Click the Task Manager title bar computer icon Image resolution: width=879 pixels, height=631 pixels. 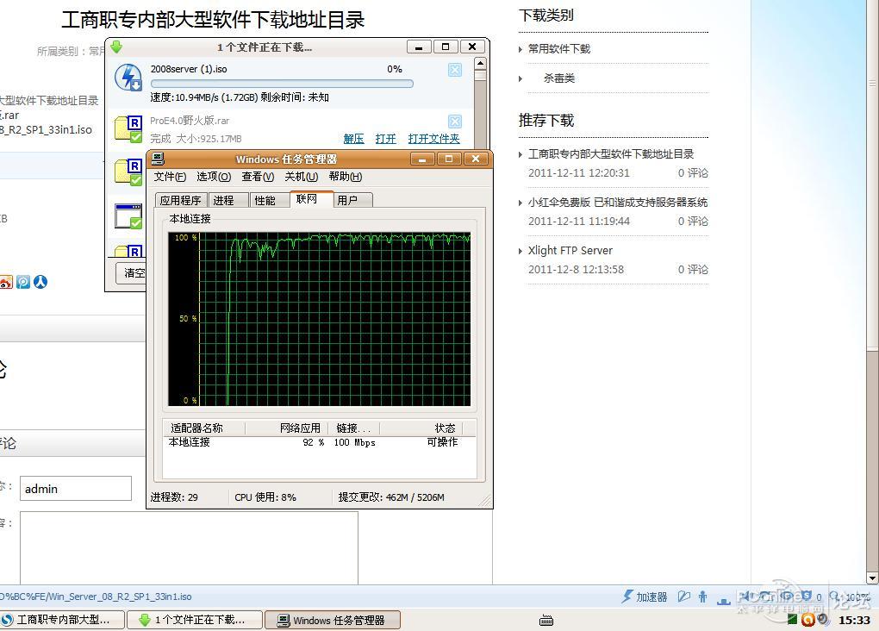coord(158,159)
